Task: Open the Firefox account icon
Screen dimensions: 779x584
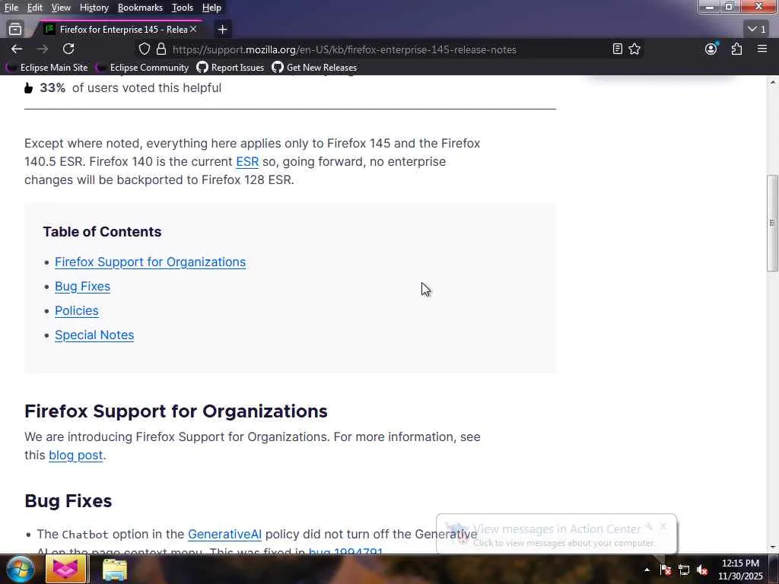Action: 711,49
